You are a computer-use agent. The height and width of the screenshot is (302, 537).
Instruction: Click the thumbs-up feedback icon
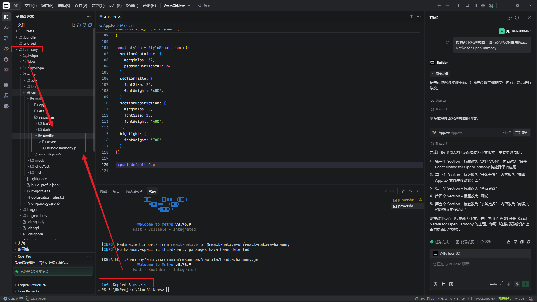click(x=508, y=242)
